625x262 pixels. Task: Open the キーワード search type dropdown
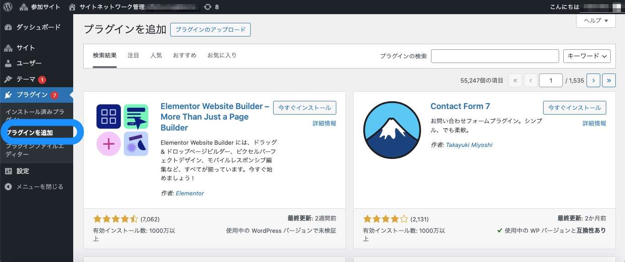click(x=587, y=56)
